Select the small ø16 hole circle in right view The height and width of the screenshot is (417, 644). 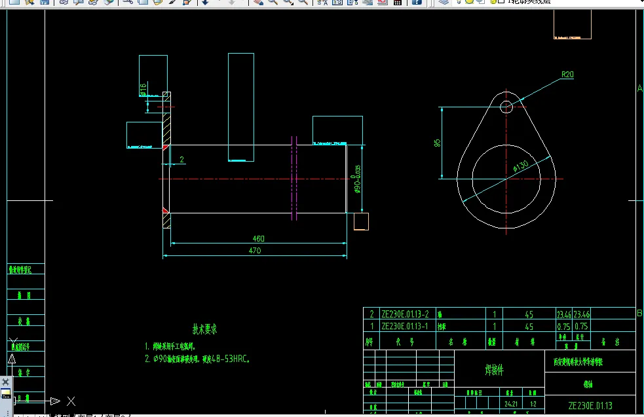506,107
